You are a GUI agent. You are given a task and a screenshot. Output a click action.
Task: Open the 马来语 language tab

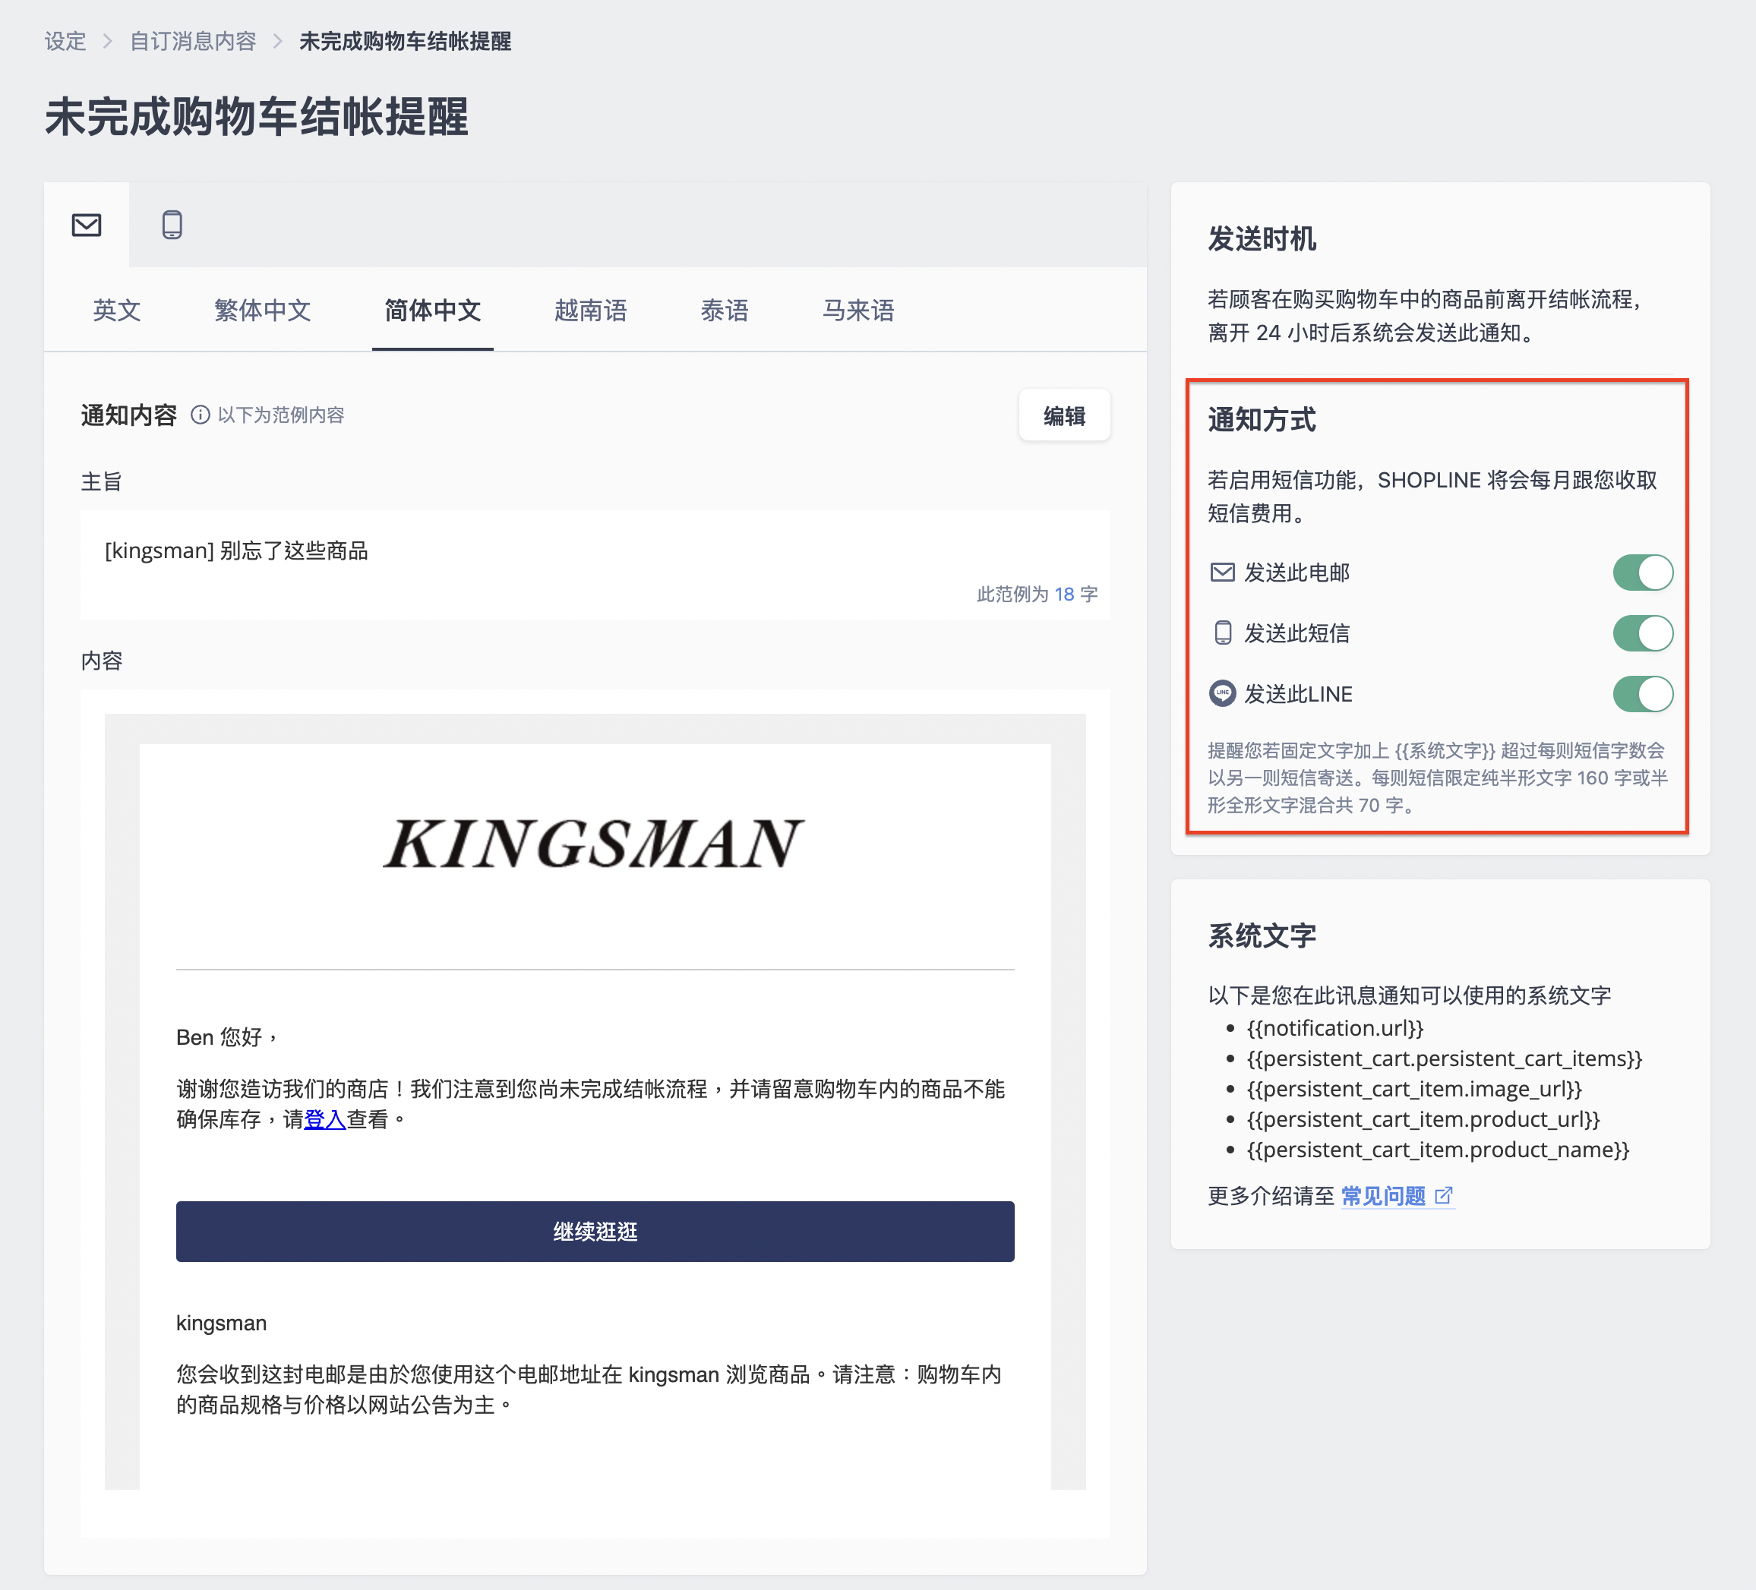[x=858, y=310]
